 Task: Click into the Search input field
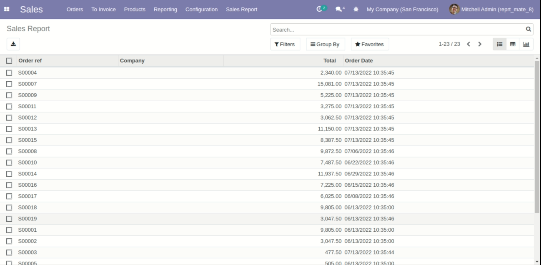tap(396, 30)
